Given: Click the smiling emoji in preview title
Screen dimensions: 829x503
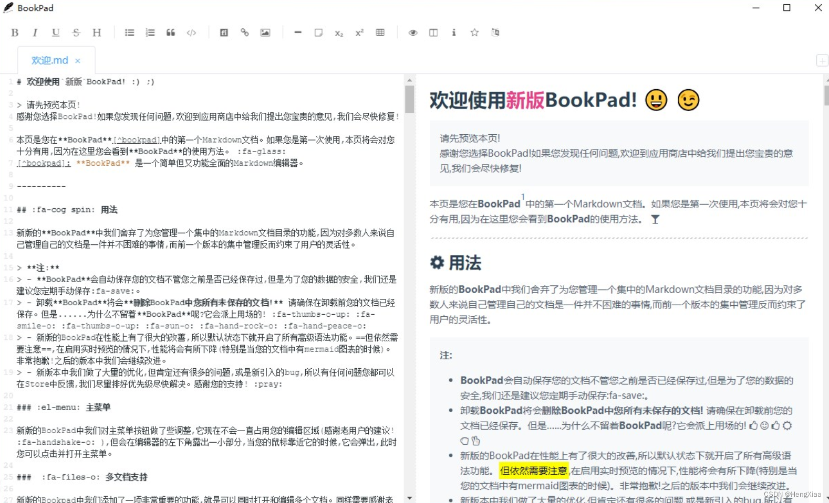Looking at the screenshot, I should point(656,100).
